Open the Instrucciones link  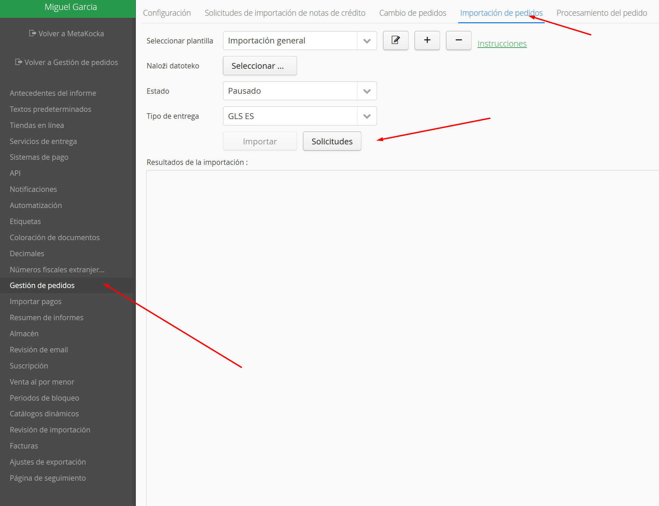point(502,44)
